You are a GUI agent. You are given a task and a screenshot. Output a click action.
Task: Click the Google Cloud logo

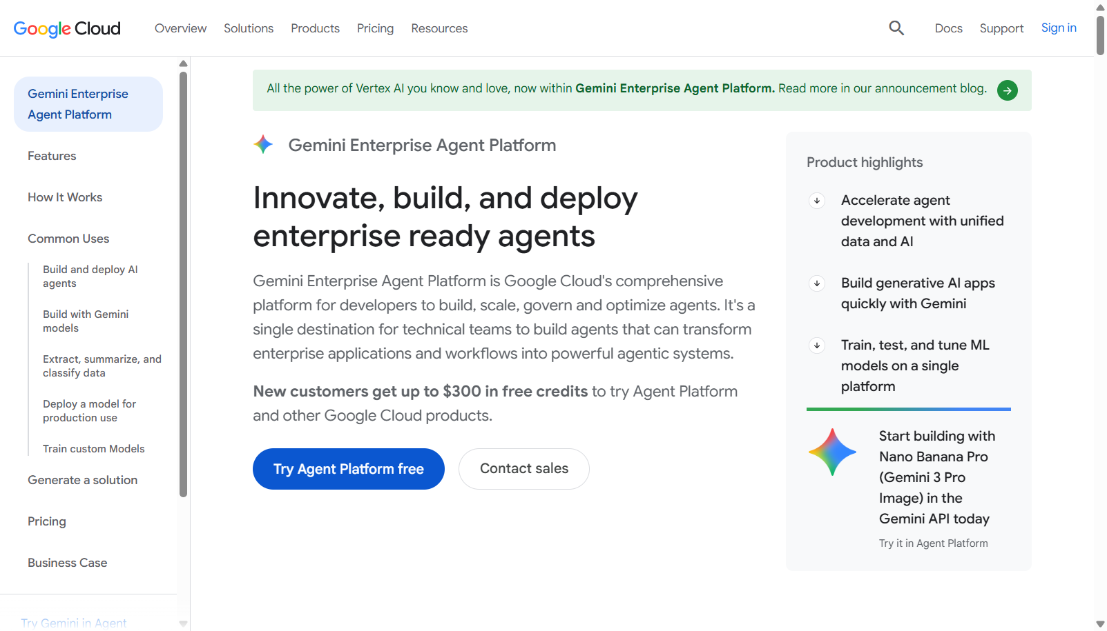click(67, 28)
